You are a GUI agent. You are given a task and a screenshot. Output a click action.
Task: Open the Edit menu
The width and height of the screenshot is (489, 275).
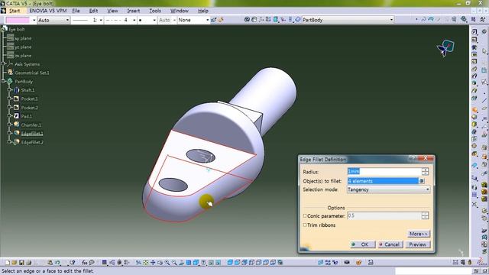pos(93,11)
